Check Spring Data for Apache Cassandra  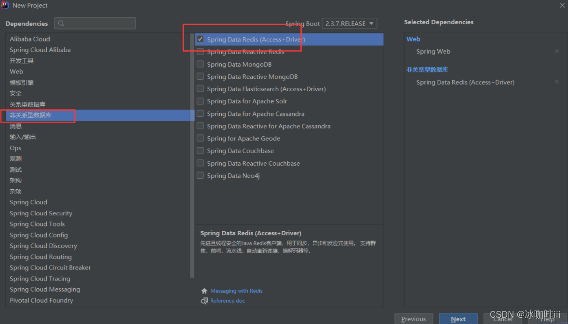pos(200,113)
